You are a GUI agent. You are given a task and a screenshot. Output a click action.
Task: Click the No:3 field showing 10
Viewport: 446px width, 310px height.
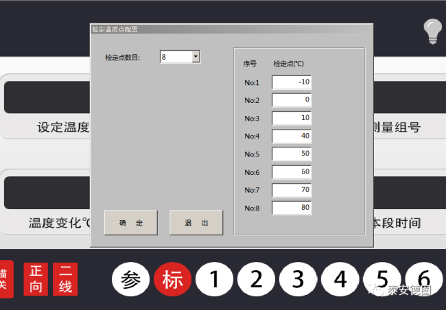292,118
